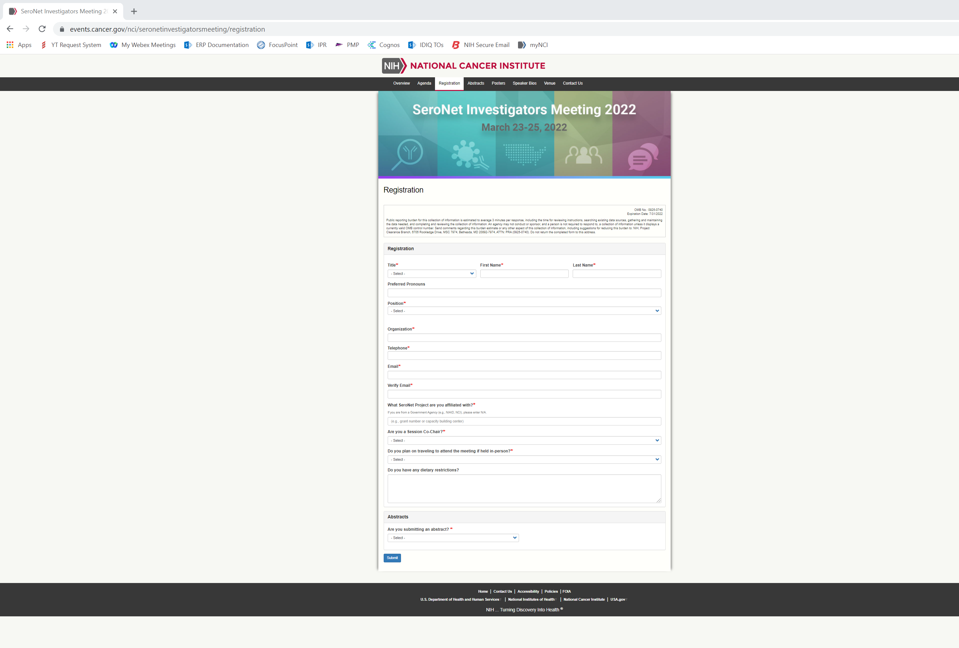Open the Cognos bookmark
Viewport: 959px width, 648px height.
(x=384, y=45)
